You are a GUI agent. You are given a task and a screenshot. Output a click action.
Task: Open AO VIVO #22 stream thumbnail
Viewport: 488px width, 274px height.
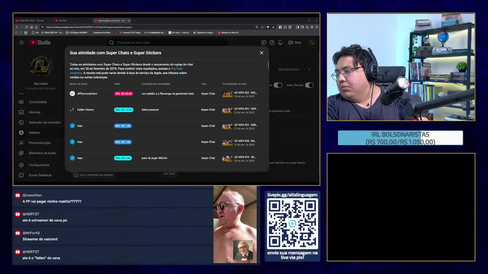pyautogui.click(x=227, y=94)
